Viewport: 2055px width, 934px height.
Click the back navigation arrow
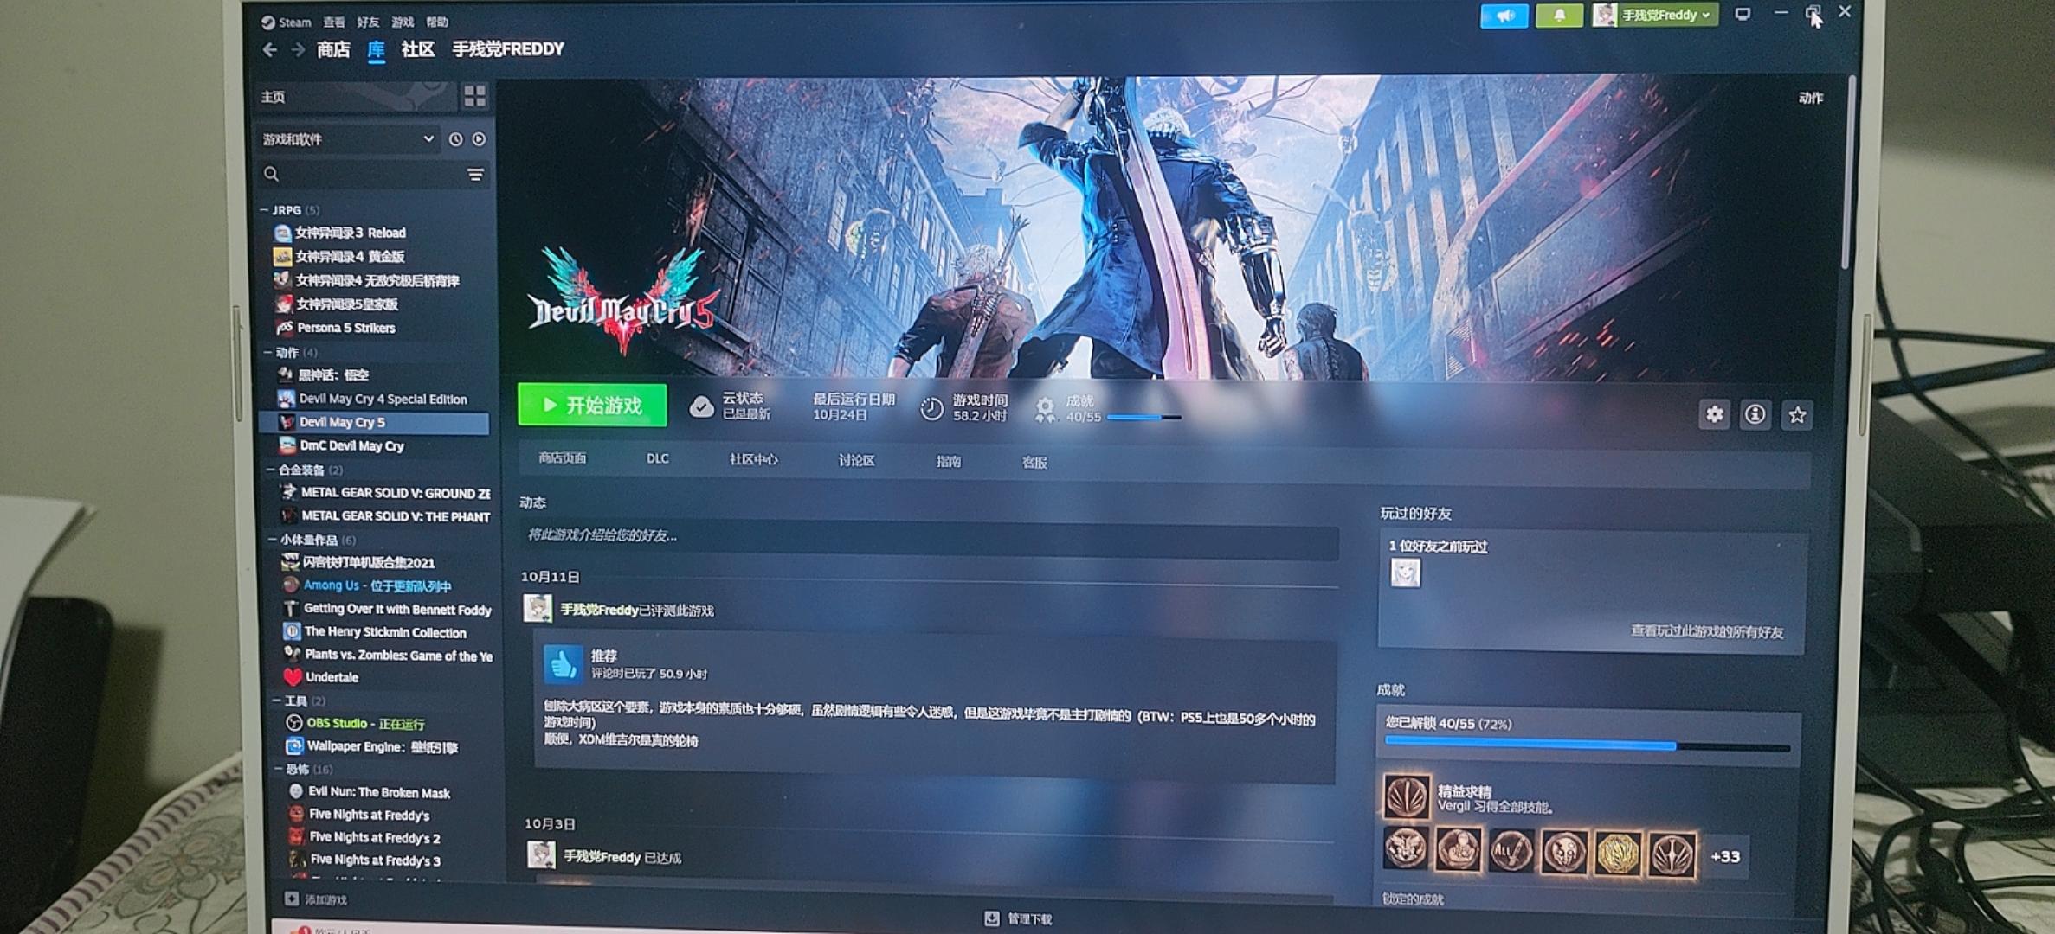(x=270, y=50)
